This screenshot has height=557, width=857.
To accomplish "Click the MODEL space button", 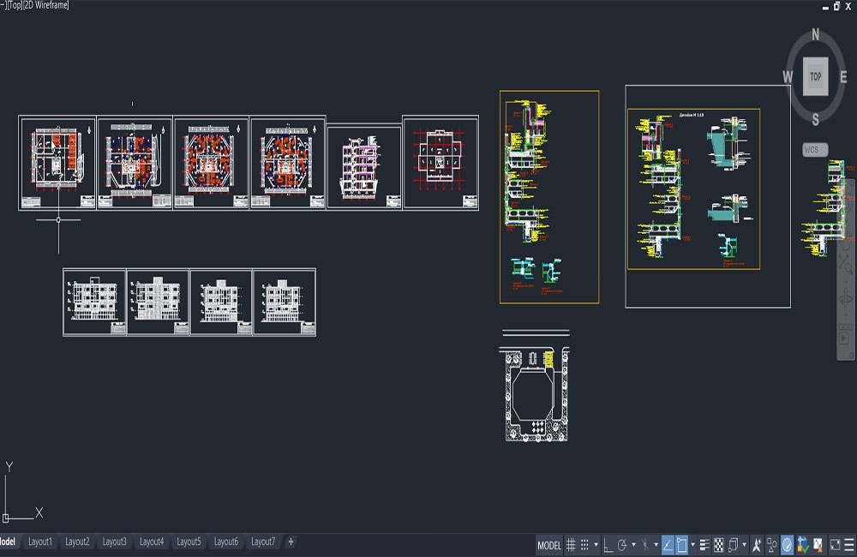I will point(548,545).
